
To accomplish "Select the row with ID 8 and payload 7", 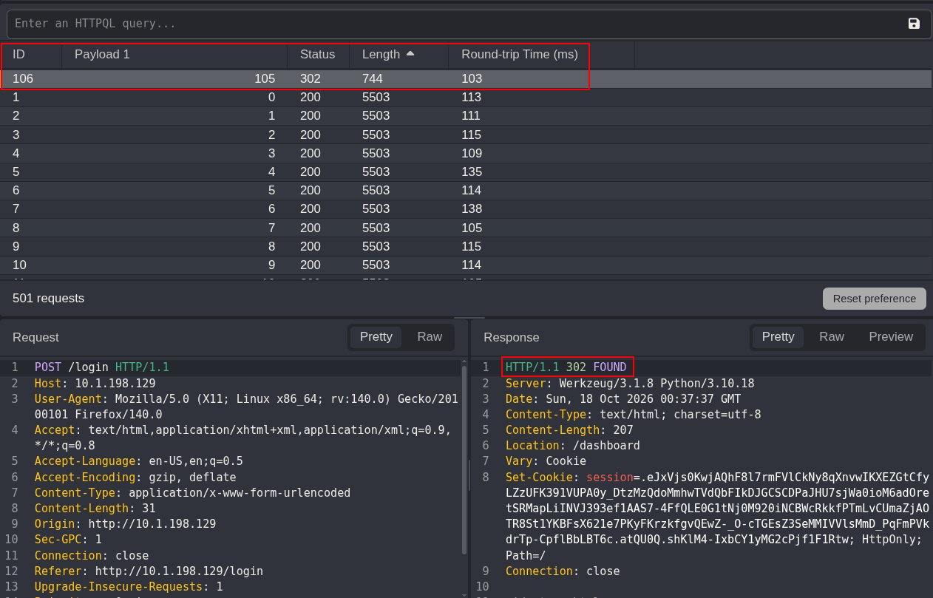I will (466, 228).
